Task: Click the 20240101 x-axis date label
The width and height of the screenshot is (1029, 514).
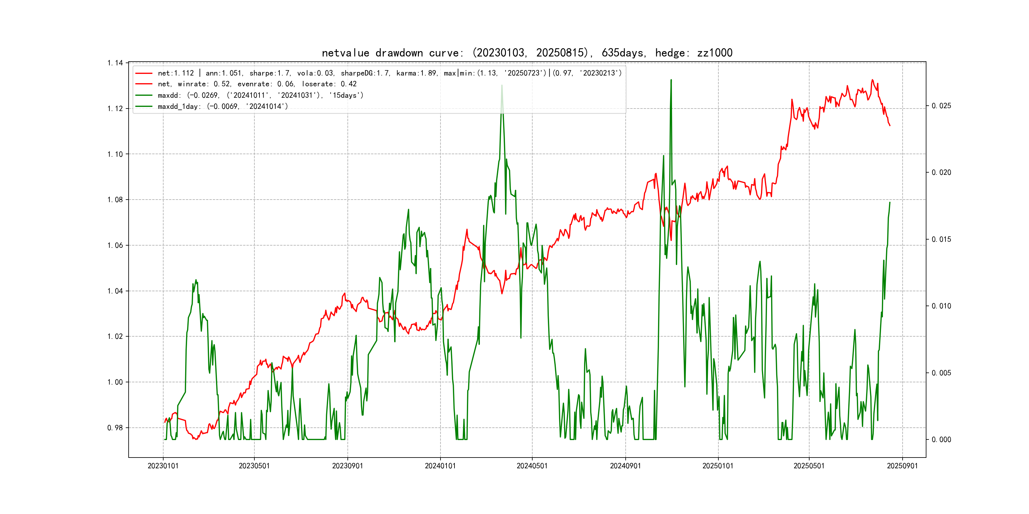Action: click(x=440, y=466)
